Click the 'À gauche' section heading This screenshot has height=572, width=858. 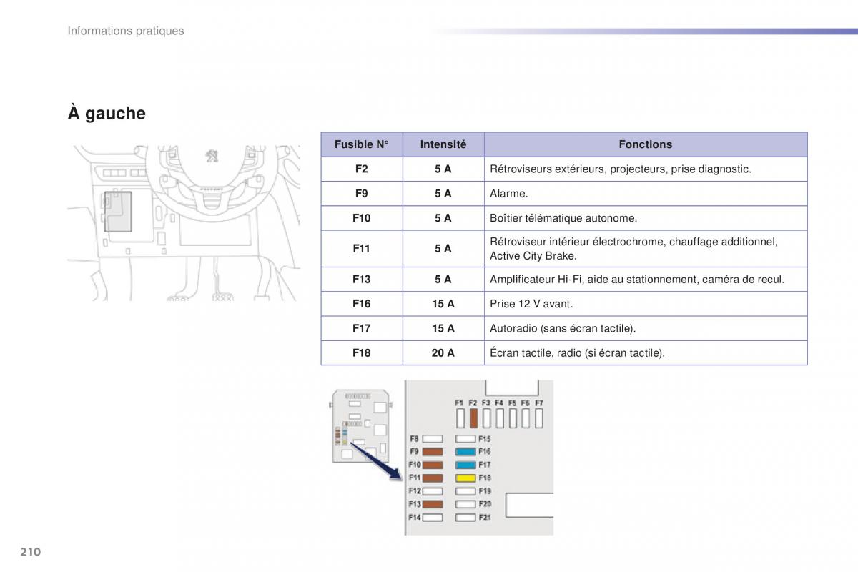(x=107, y=113)
